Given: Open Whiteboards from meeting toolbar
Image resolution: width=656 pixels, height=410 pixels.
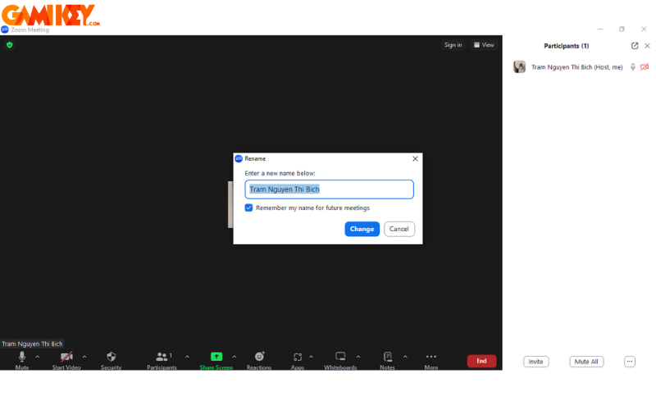Looking at the screenshot, I should [x=340, y=357].
